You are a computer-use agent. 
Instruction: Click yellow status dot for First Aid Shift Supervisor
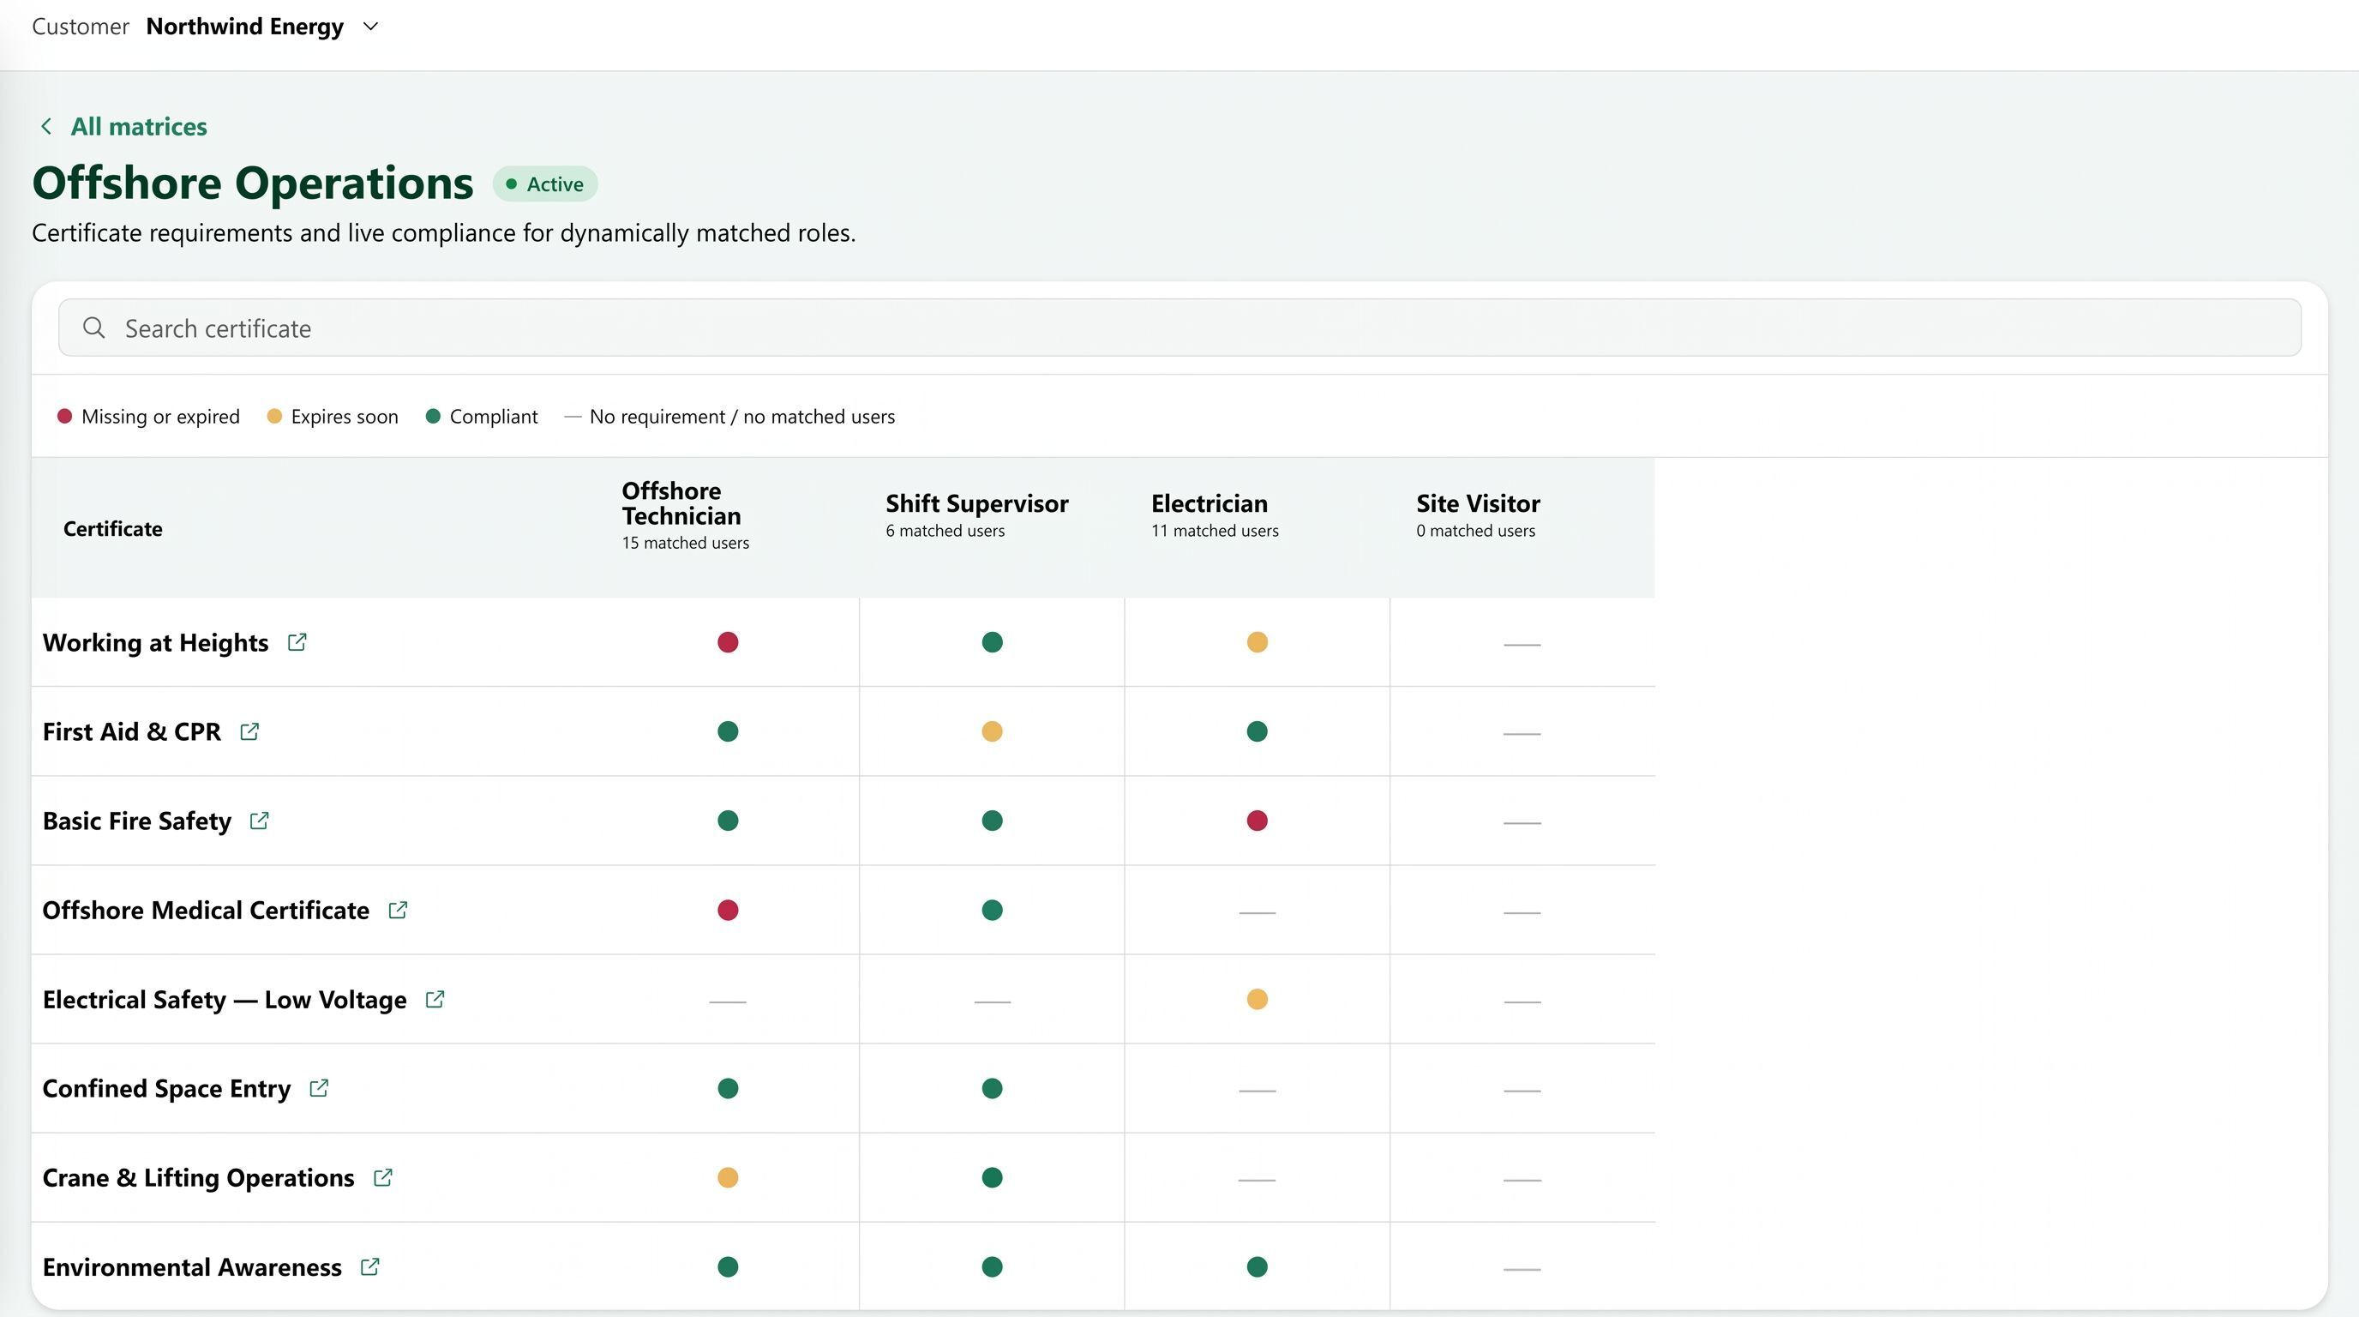[992, 731]
